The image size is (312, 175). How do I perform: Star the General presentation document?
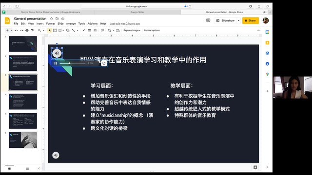point(51,18)
